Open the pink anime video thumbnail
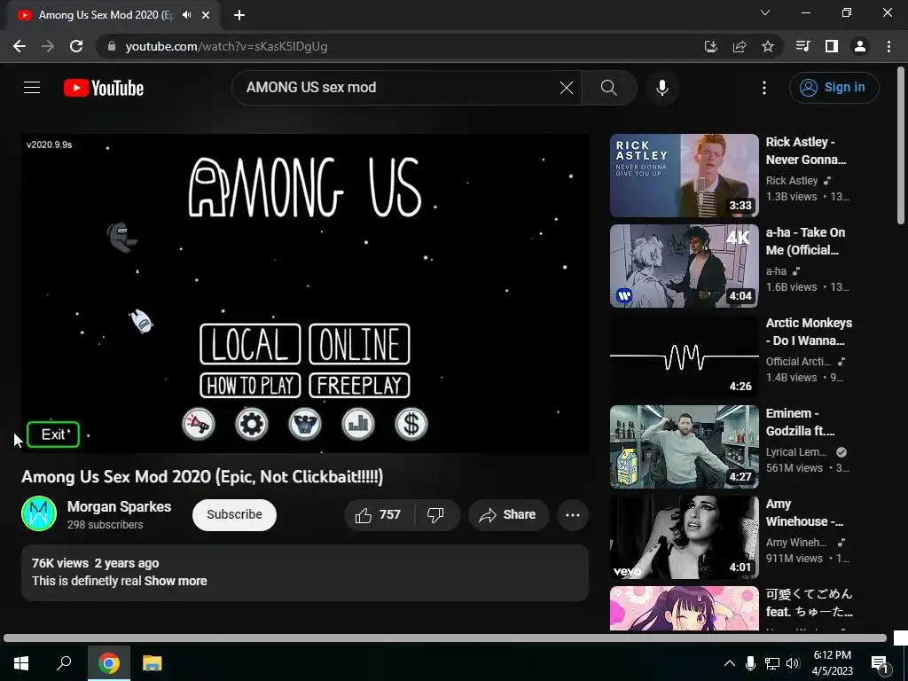Viewport: 908px width, 681px height. [684, 608]
